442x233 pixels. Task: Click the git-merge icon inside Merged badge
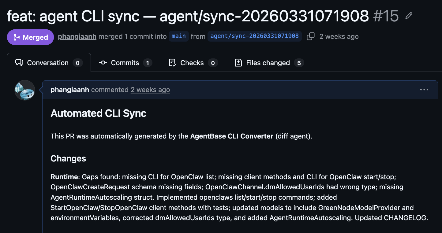pyautogui.click(x=17, y=37)
